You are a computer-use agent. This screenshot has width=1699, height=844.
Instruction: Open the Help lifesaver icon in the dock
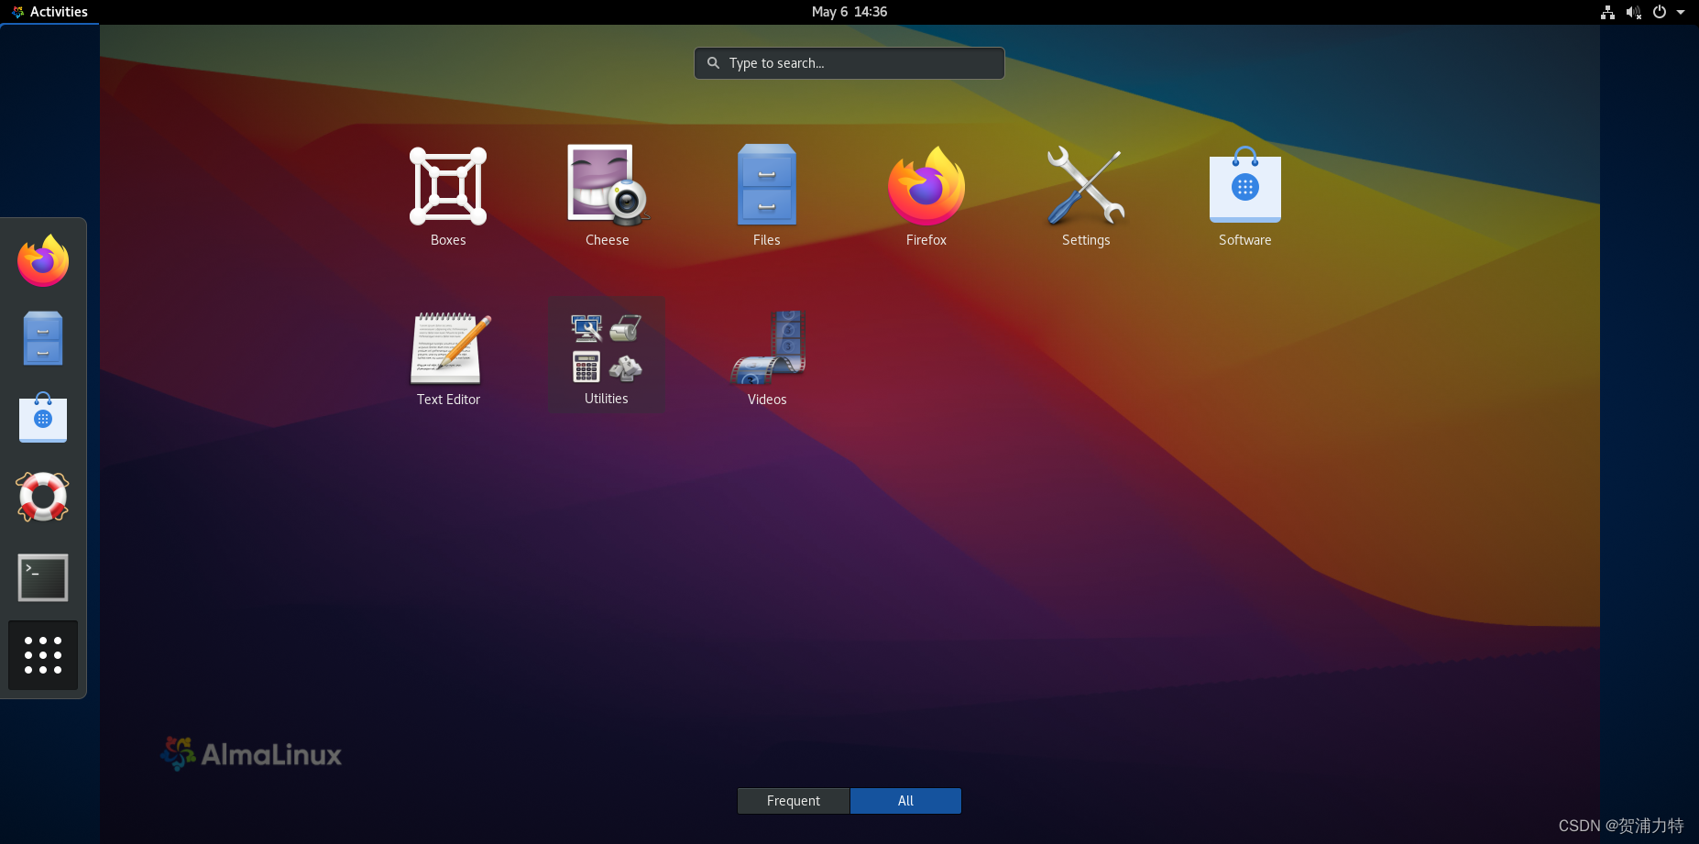(x=42, y=498)
